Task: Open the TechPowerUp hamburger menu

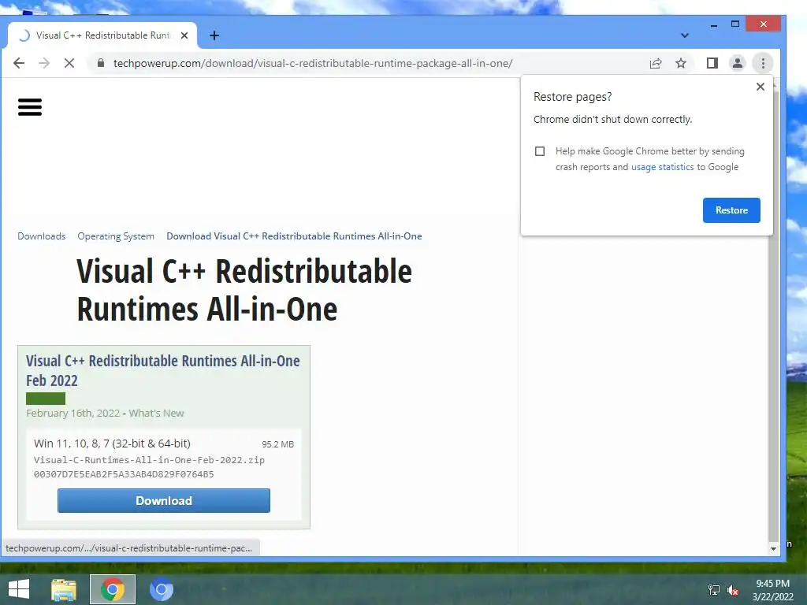Action: 30,107
